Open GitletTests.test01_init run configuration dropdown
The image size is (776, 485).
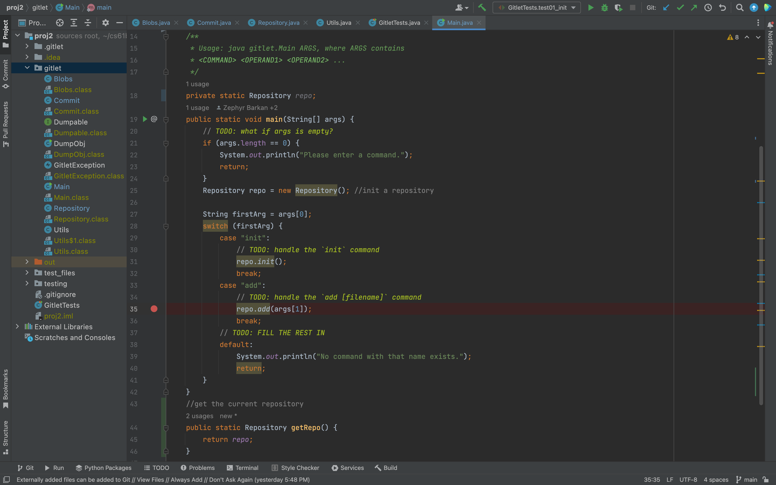tap(536, 8)
